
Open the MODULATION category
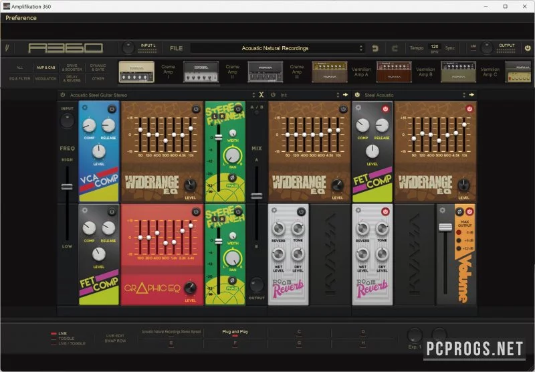pyautogui.click(x=45, y=78)
